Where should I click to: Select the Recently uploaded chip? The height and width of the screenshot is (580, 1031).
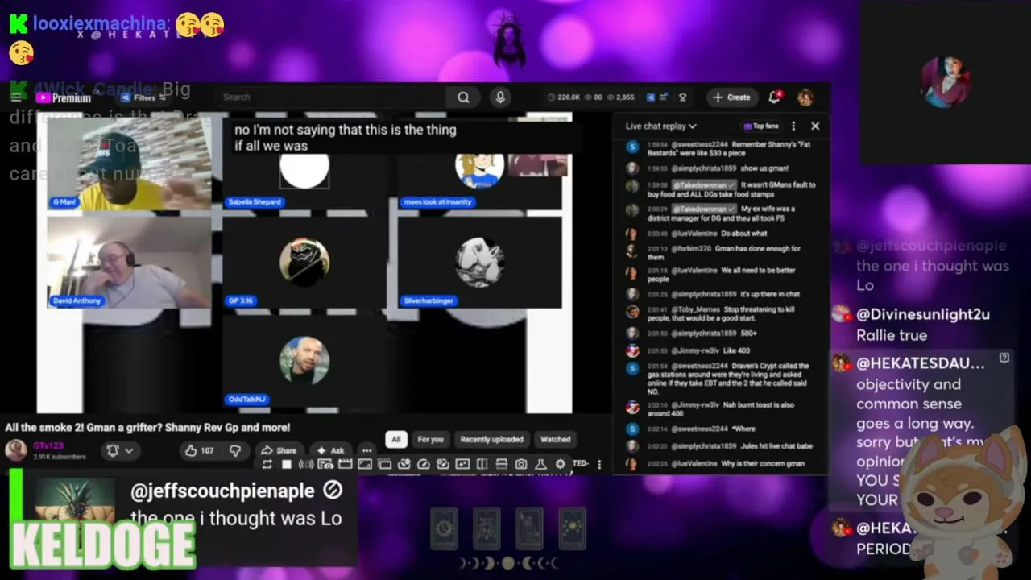491,439
